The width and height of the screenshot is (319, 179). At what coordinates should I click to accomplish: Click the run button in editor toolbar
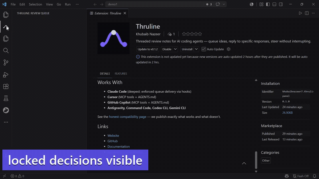300,13
